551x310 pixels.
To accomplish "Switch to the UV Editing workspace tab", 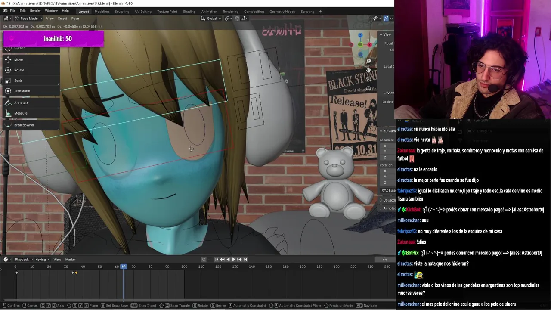I will tap(143, 12).
